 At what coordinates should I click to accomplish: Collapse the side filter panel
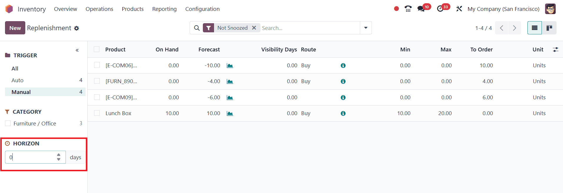click(77, 50)
